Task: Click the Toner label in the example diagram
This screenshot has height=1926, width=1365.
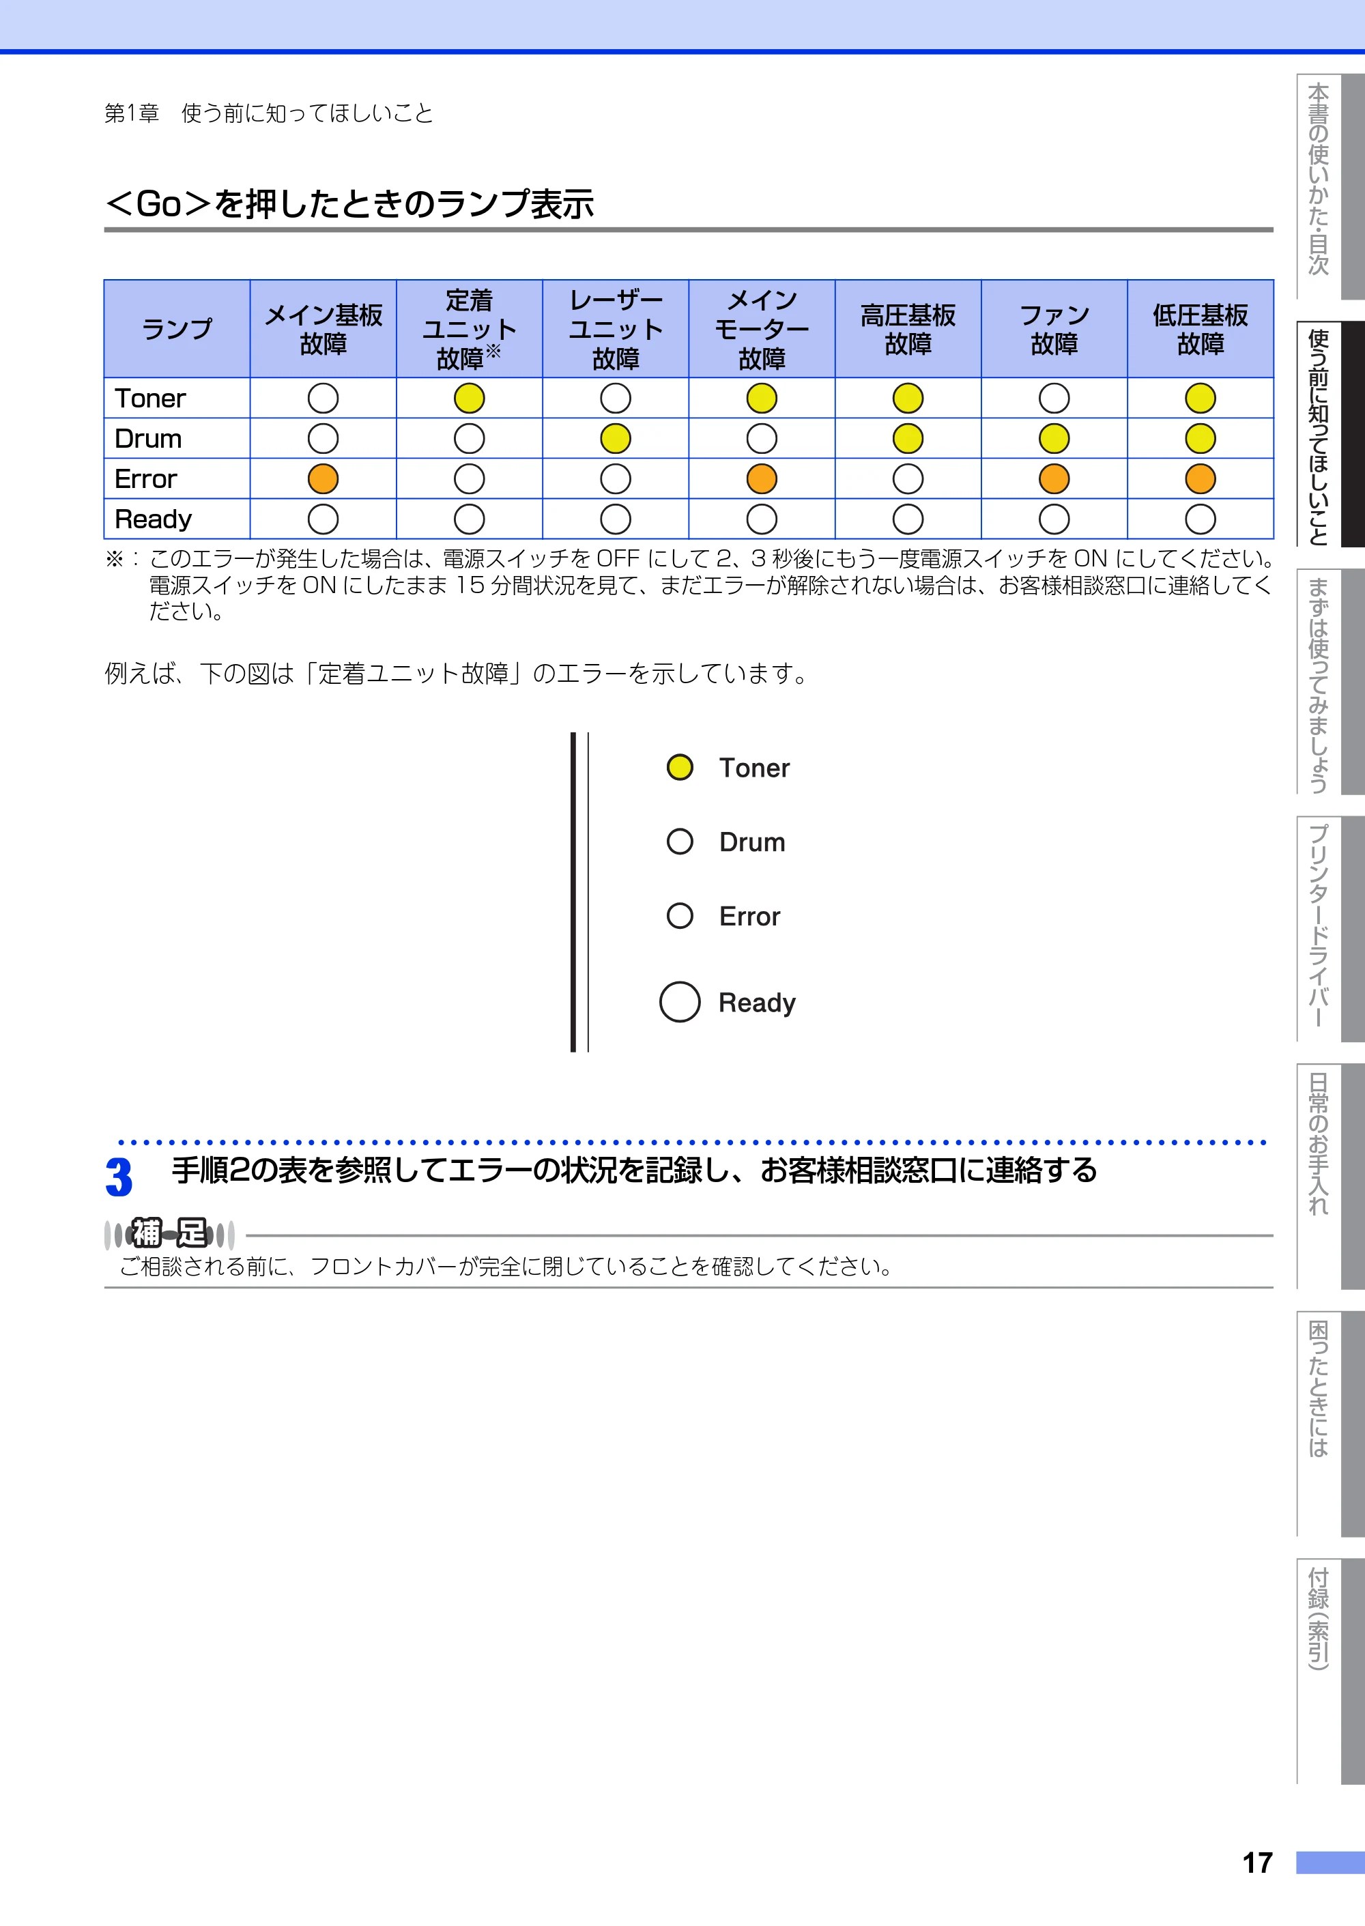Action: click(754, 767)
